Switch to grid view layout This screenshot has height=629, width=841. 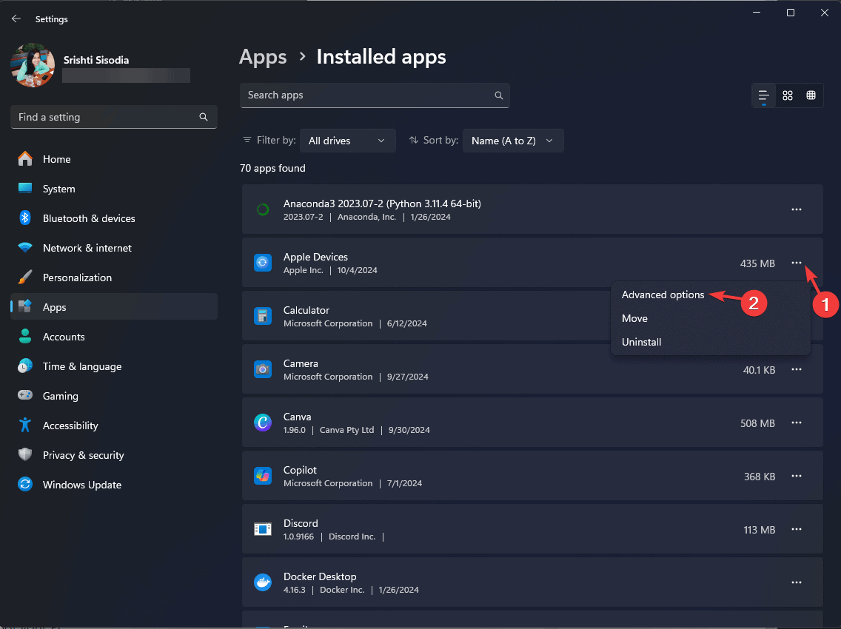[788, 95]
